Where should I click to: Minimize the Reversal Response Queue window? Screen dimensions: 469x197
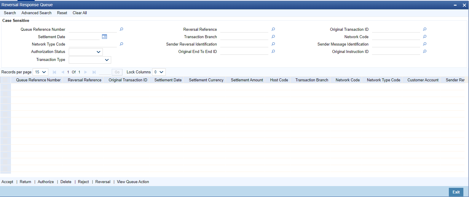tap(455, 5)
